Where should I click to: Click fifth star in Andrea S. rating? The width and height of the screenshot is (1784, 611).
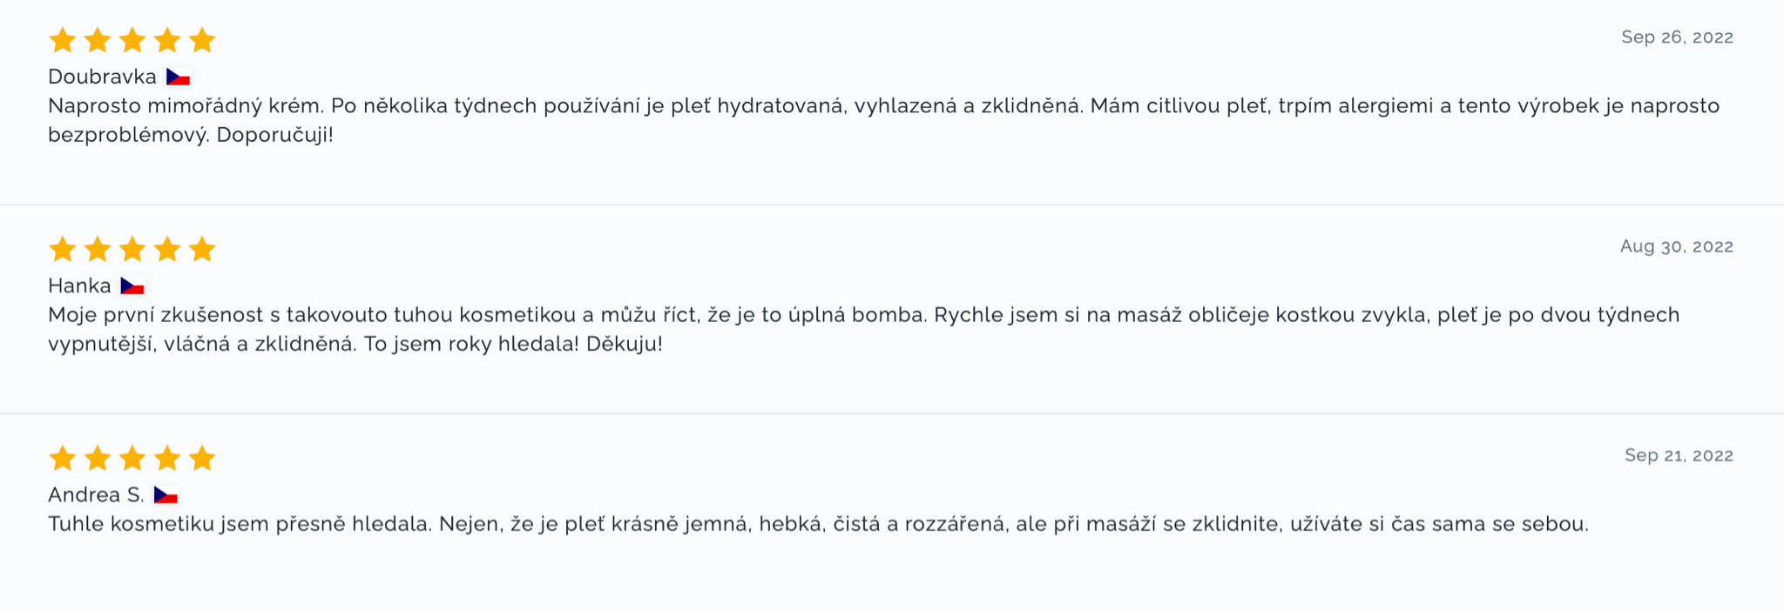pyautogui.click(x=202, y=458)
